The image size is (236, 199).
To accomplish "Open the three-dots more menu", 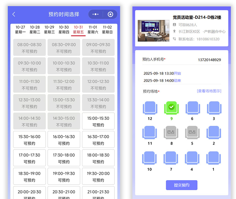I will pyautogui.click(x=96, y=14).
